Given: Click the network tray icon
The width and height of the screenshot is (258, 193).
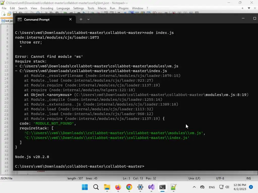Looking at the screenshot, I should coord(221,187).
